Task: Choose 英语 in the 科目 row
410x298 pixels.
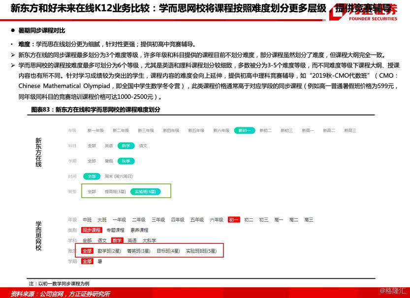Action: pyautogui.click(x=109, y=146)
